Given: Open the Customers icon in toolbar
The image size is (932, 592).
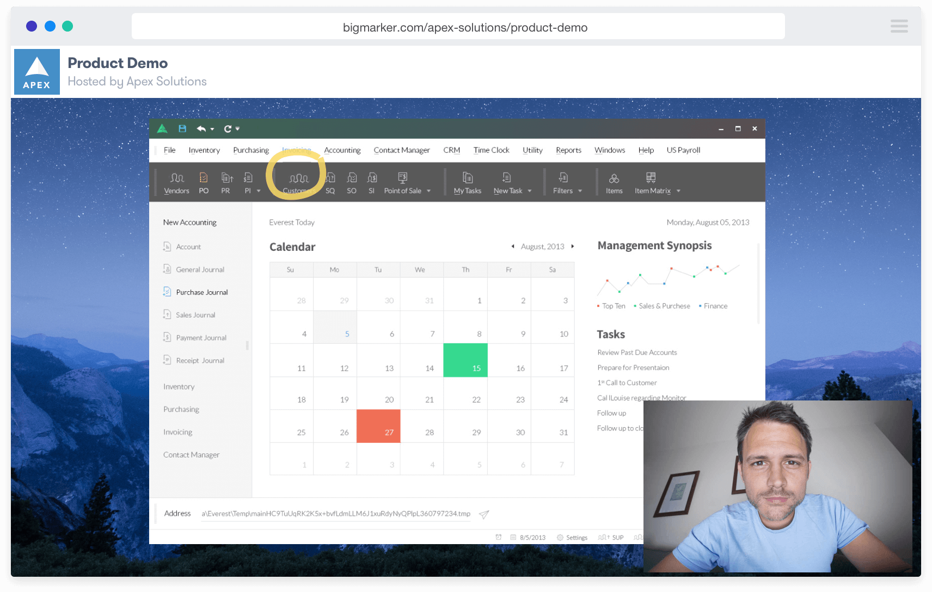Looking at the screenshot, I should pyautogui.click(x=298, y=182).
